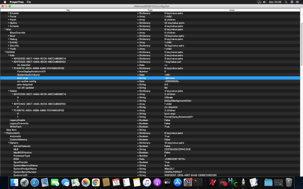
Task: Open the Photos app from dock
Action: [x=86, y=183]
